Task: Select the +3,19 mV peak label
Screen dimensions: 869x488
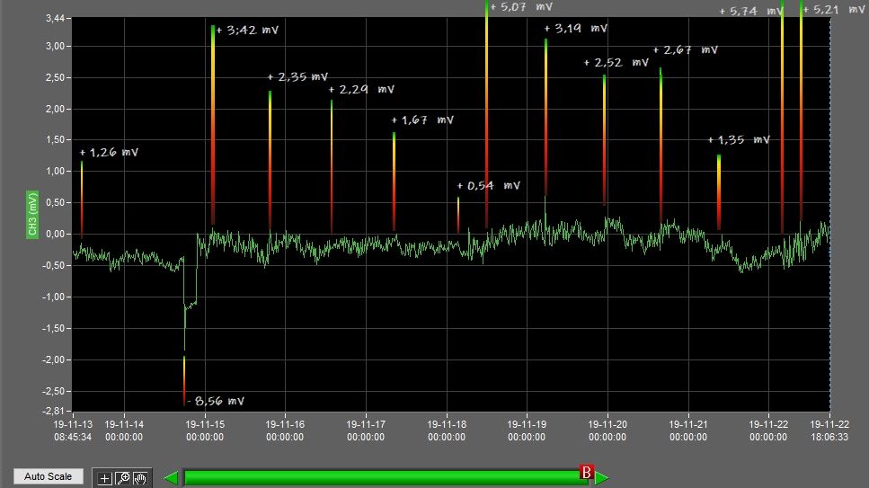Action: pyautogui.click(x=575, y=29)
